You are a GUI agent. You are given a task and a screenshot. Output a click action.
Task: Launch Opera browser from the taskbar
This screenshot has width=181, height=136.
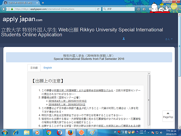click(x=59, y=133)
